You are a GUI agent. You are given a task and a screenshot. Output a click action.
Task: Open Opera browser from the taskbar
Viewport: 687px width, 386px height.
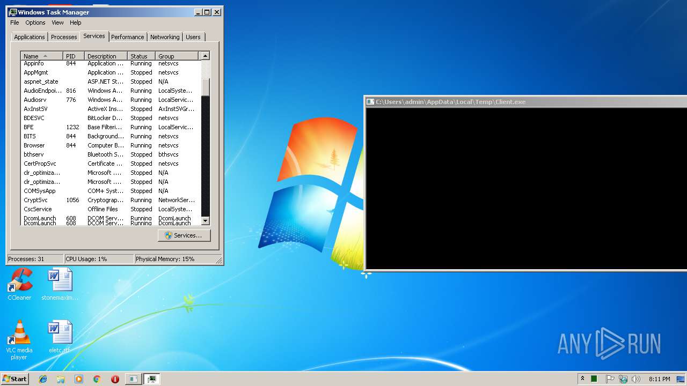pos(115,379)
